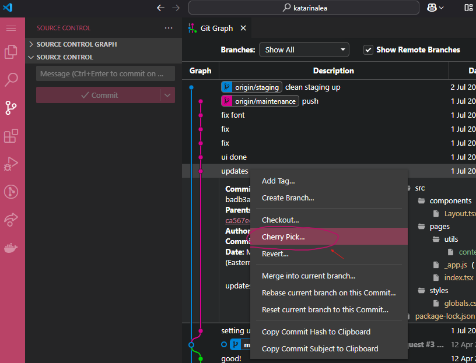Click the commit message input field

point(106,73)
